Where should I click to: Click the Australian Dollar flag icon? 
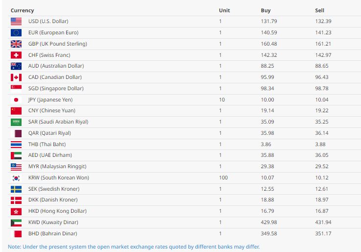click(x=16, y=66)
